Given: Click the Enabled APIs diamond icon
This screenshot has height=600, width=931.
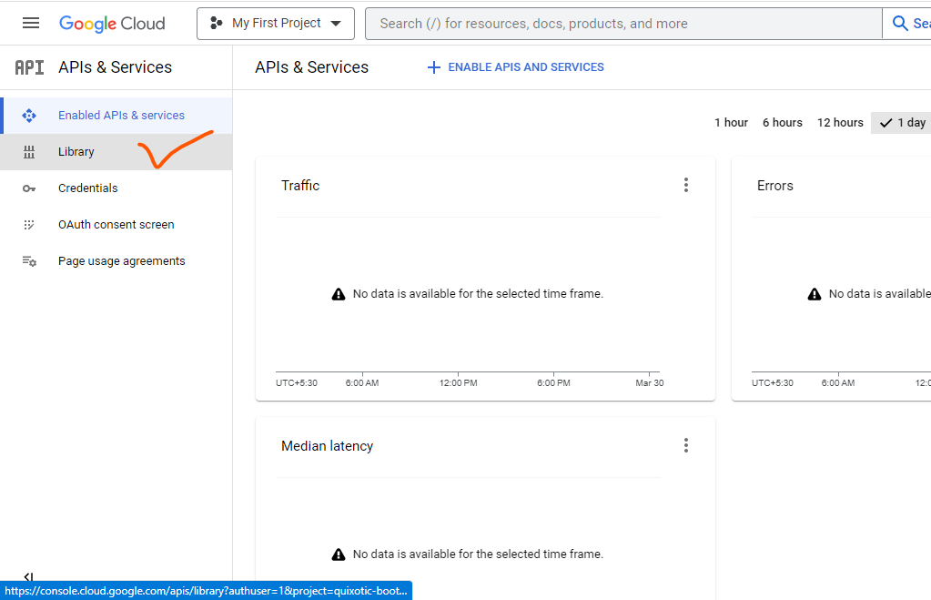Looking at the screenshot, I should [x=29, y=116].
